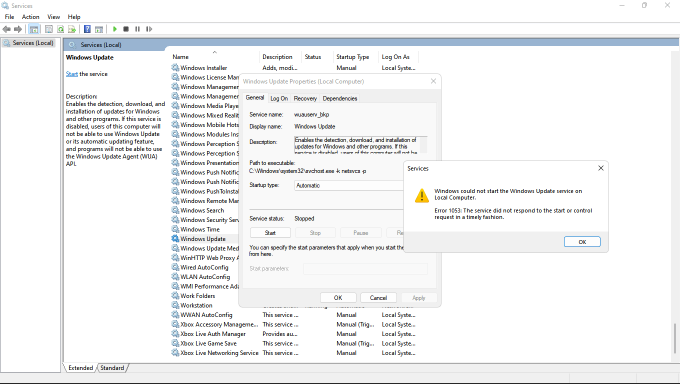
Task: Sort by the Status column header
Action: pos(317,56)
